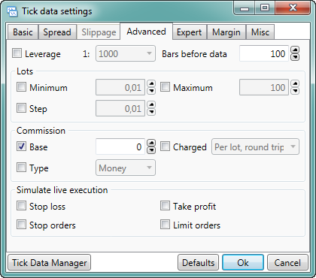Click Step lots up spinner arrow
316x278 pixels.
click(151, 104)
